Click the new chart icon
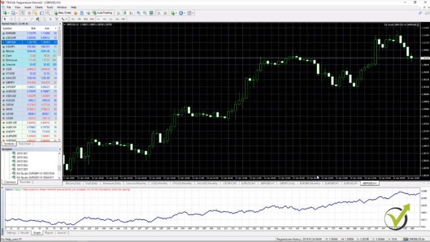Screen dimensions: 430x242 [5, 12]
